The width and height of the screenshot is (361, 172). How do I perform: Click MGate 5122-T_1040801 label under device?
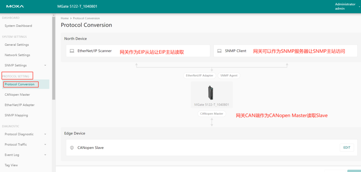tap(212, 104)
